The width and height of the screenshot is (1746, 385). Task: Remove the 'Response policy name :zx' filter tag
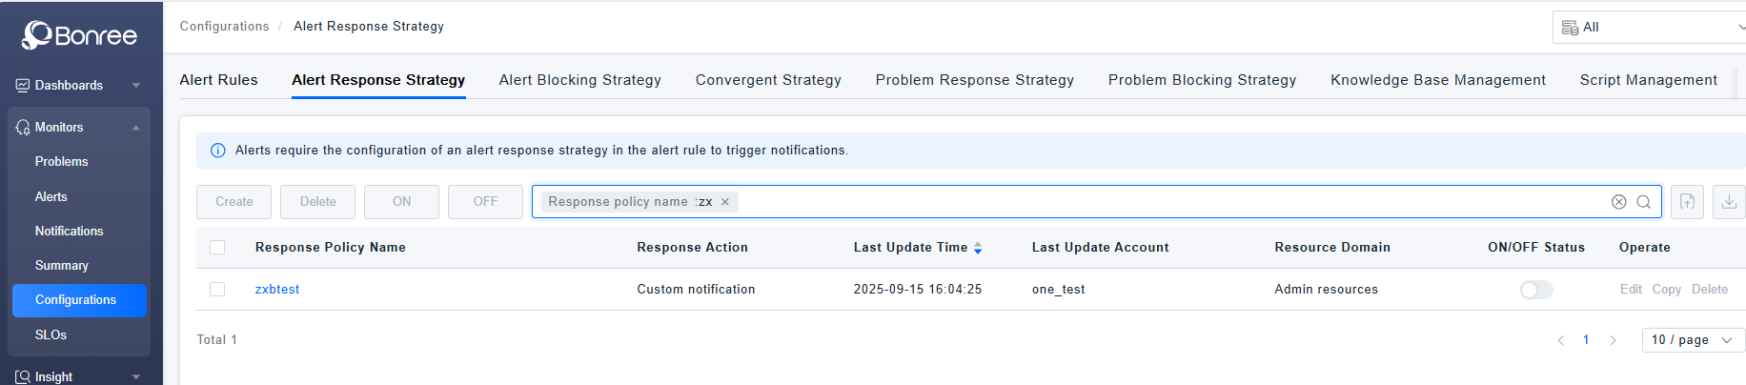[x=725, y=202]
